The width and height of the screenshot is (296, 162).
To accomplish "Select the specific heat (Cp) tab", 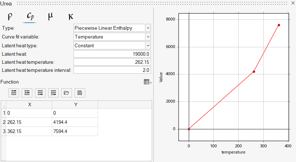I will 29,16.
